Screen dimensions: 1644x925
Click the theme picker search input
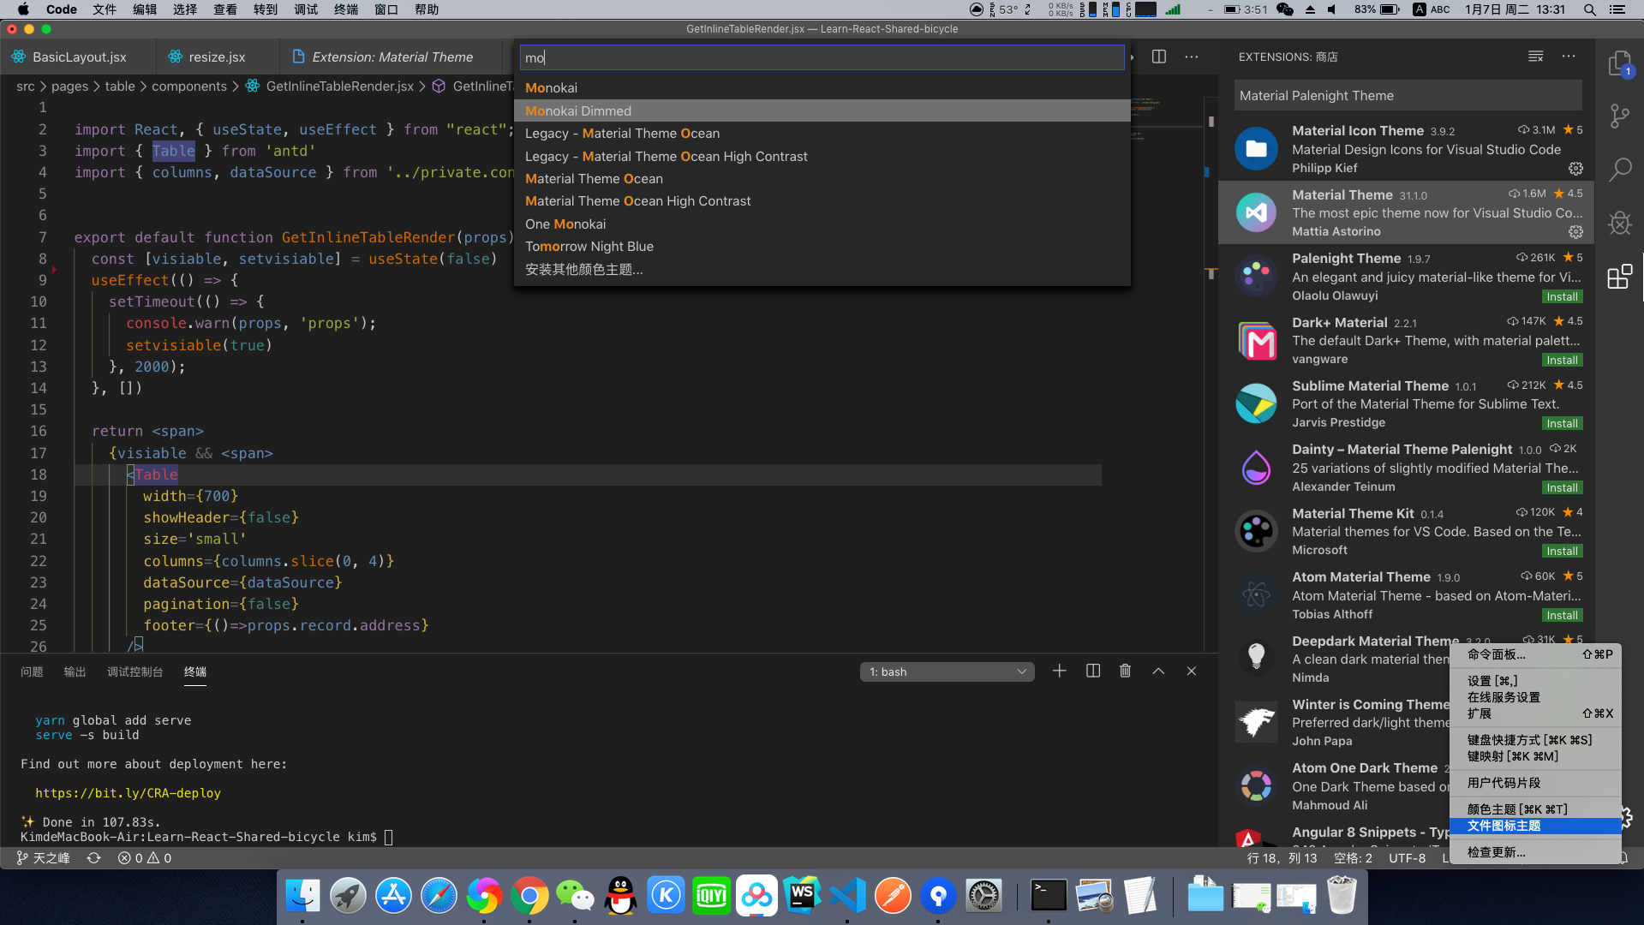point(822,57)
